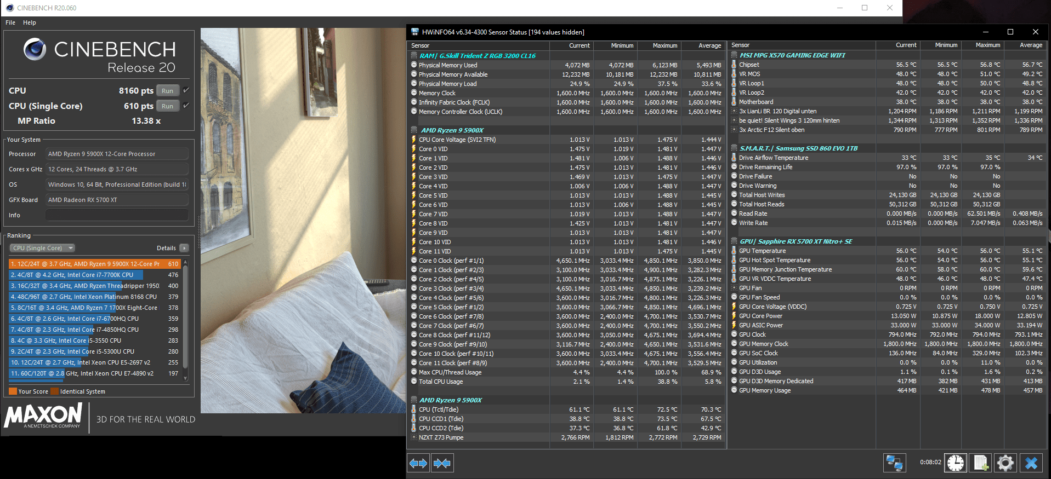Select the CPU CCD1 (Tdie) temperature row
The width and height of the screenshot is (1051, 479).
(566, 419)
